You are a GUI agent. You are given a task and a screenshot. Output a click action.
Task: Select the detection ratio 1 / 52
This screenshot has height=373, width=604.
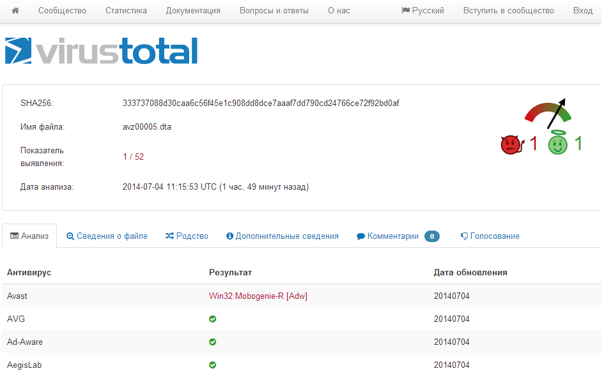point(134,156)
